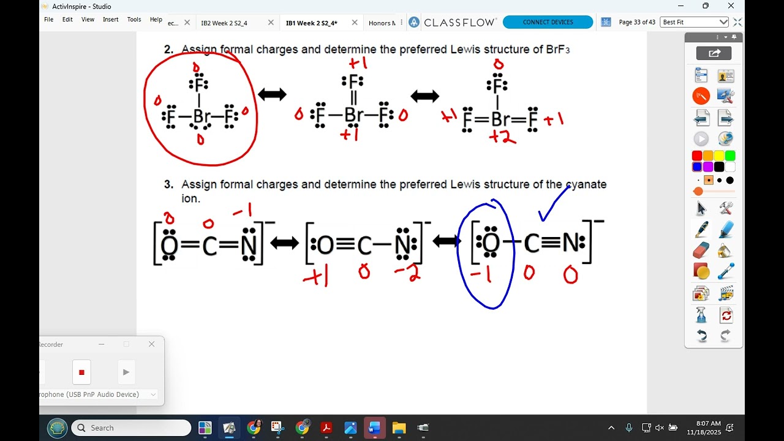Go to the next page arrow
The width and height of the screenshot is (784, 441).
[726, 118]
